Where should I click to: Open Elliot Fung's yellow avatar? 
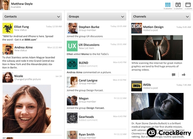(x=8, y=28)
